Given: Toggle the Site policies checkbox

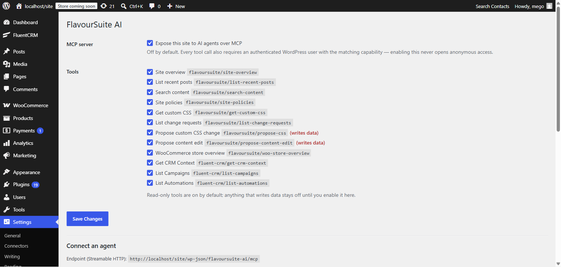Looking at the screenshot, I should coord(150,102).
